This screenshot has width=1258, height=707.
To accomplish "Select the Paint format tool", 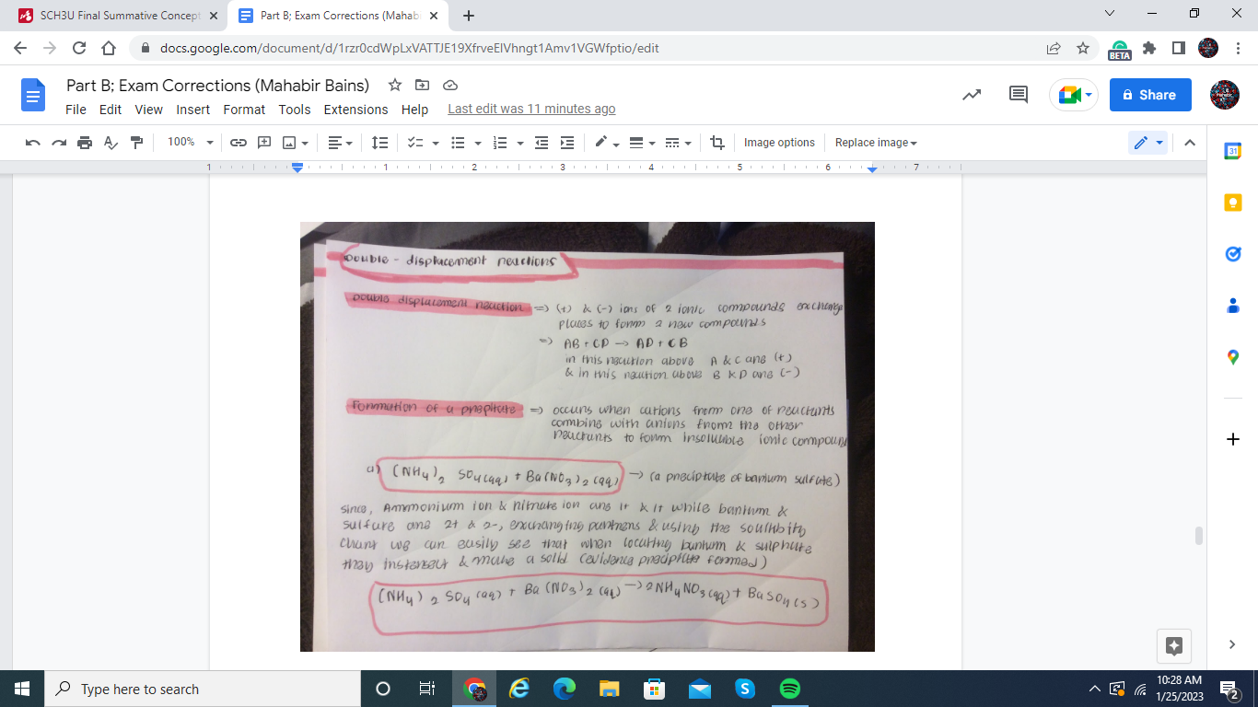I will tap(134, 143).
